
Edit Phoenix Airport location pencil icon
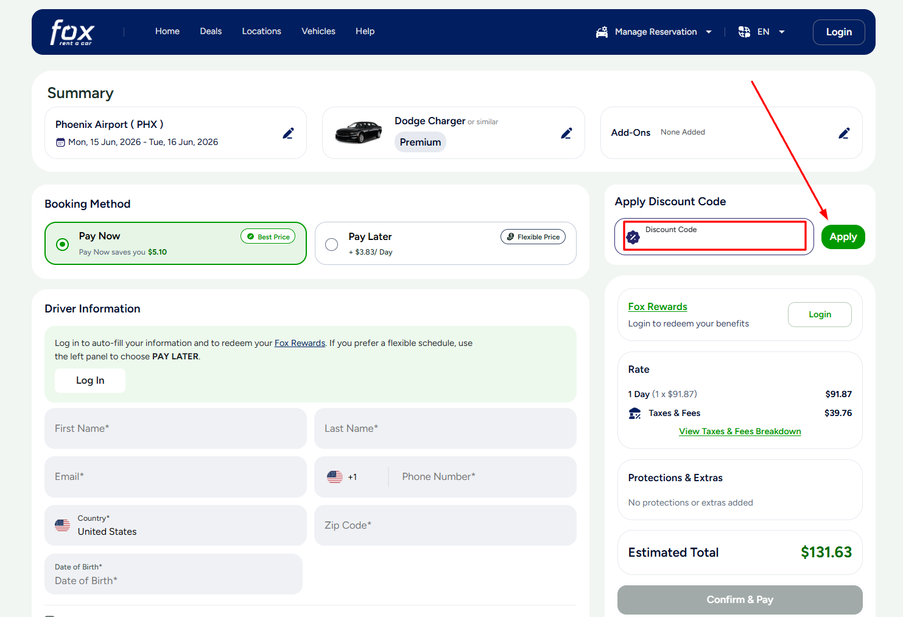coord(289,133)
